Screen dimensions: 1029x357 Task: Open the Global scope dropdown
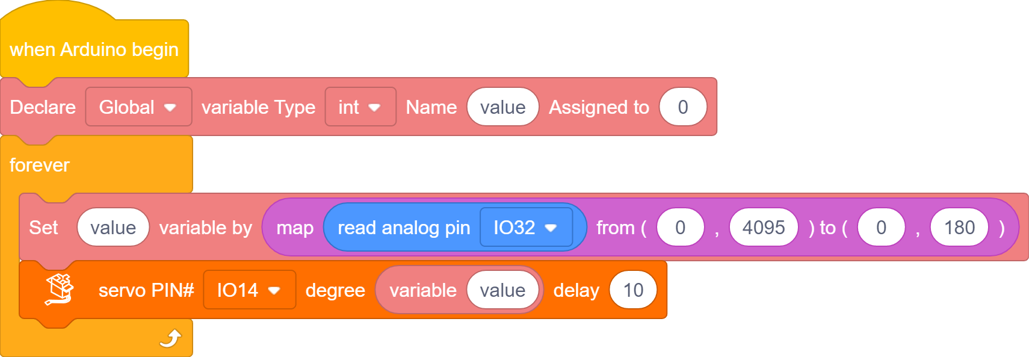[x=138, y=107]
